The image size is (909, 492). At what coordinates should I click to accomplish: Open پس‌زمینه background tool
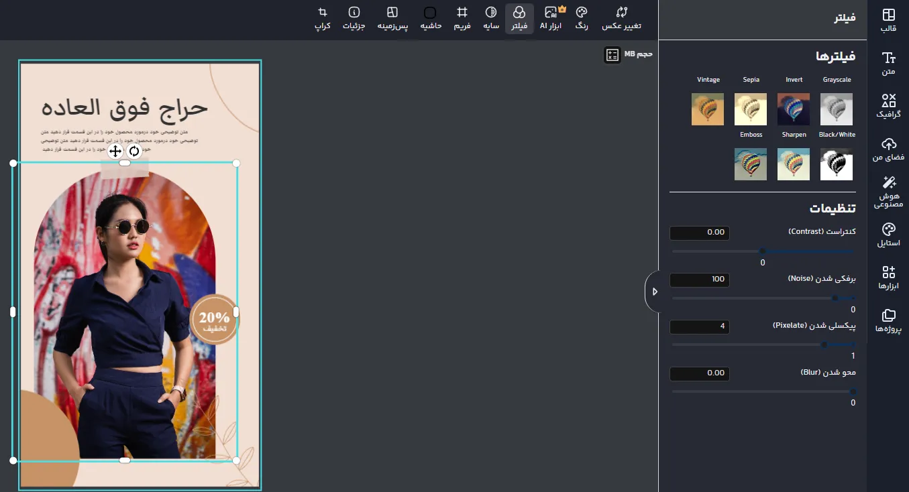pyautogui.click(x=392, y=19)
